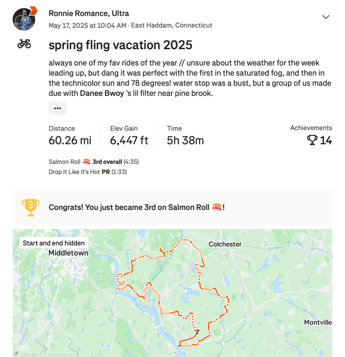The image size is (345, 357).
Task: Open the spring fling vacation 2025 title
Action: (x=120, y=45)
